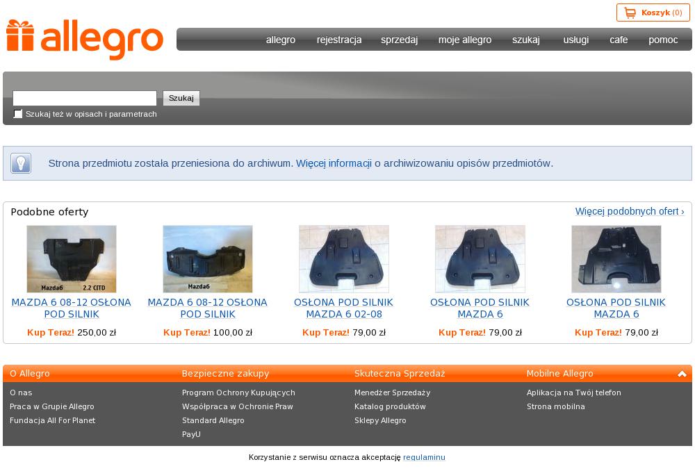
Task: Click the Skuteczna Sprzedaż footer heading
Action: click(x=400, y=374)
